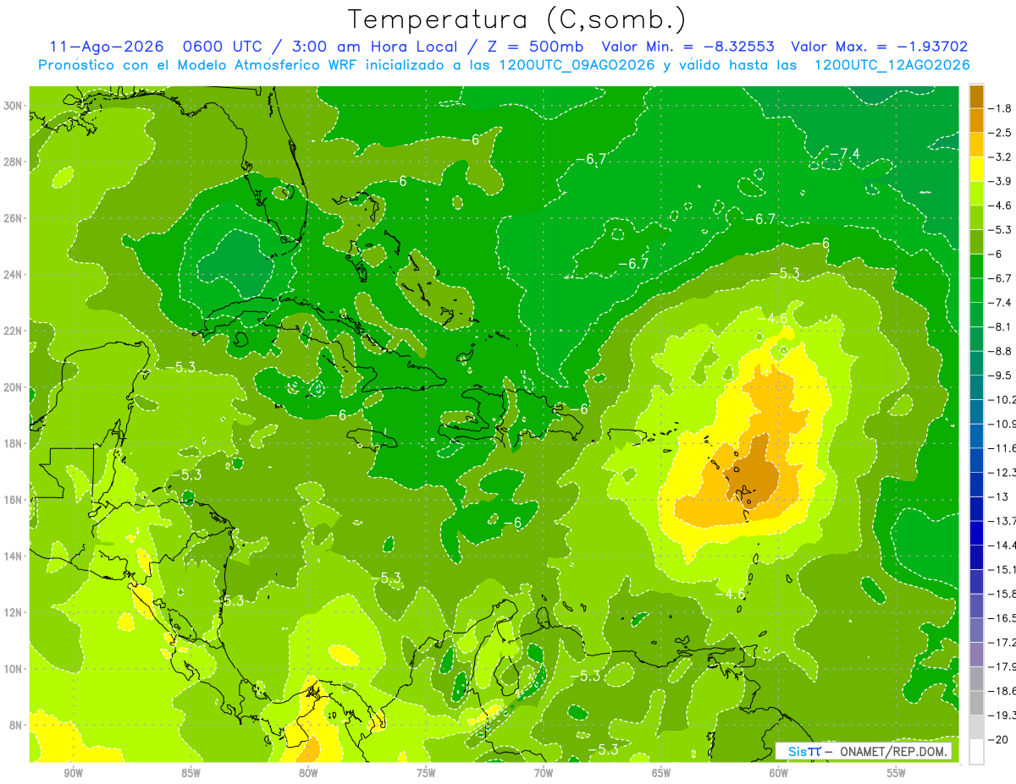This screenshot has width=1016, height=784.
Task: Click the color scale label "-3.9"
Action: click(x=1002, y=181)
